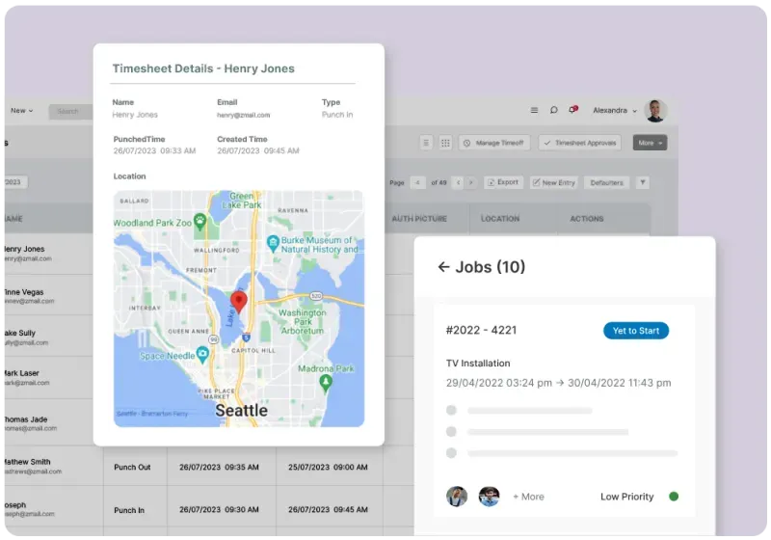Select the Punch In type value in details
The height and width of the screenshot is (540, 771).
pos(337,115)
